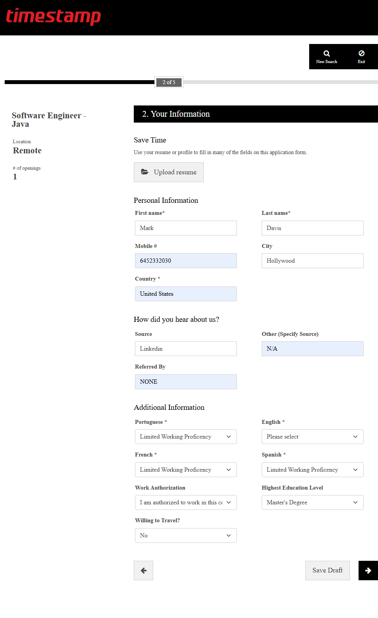The width and height of the screenshot is (378, 618).
Task: Click the folder icon on Upload resume
Action: (145, 172)
